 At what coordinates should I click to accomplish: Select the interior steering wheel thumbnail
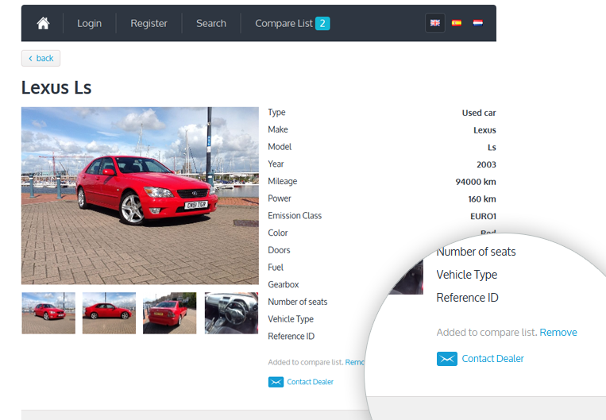231,313
